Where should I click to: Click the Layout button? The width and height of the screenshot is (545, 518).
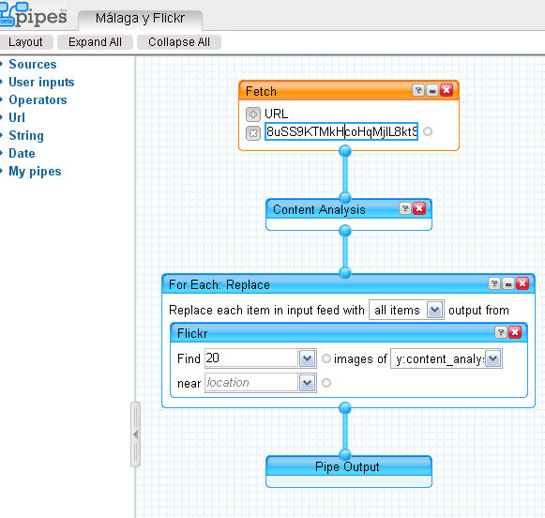pos(25,42)
